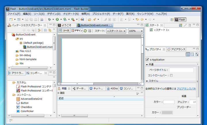207x125 pixels.
Task: Click the Open Perspective icon
Action: pyautogui.click(x=172, y=20)
